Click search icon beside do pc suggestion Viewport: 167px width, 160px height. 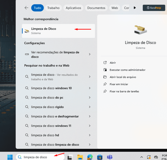point(27,98)
